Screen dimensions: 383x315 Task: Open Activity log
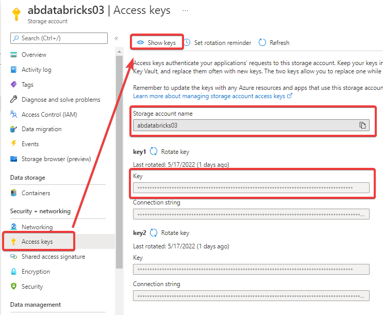click(x=37, y=70)
